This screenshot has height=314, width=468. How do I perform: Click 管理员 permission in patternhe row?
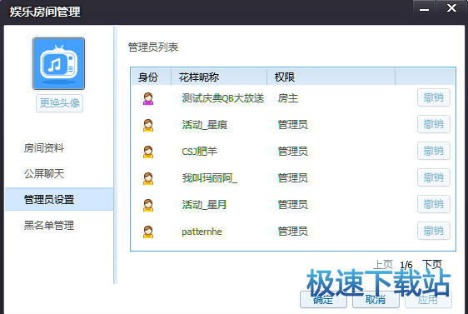coord(293,232)
